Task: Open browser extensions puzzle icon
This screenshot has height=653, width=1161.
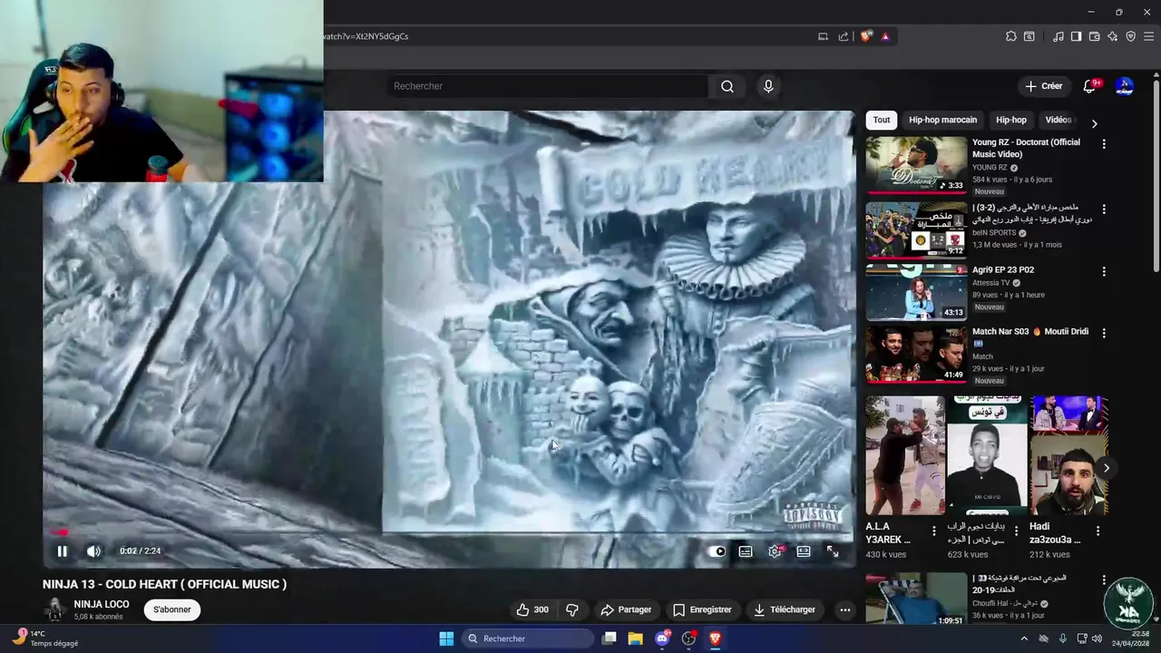Action: (1011, 36)
